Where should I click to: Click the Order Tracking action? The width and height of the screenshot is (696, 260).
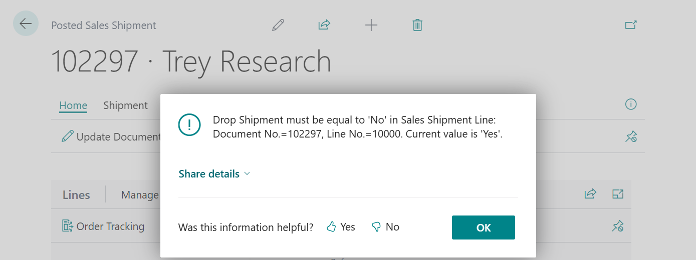pos(103,226)
